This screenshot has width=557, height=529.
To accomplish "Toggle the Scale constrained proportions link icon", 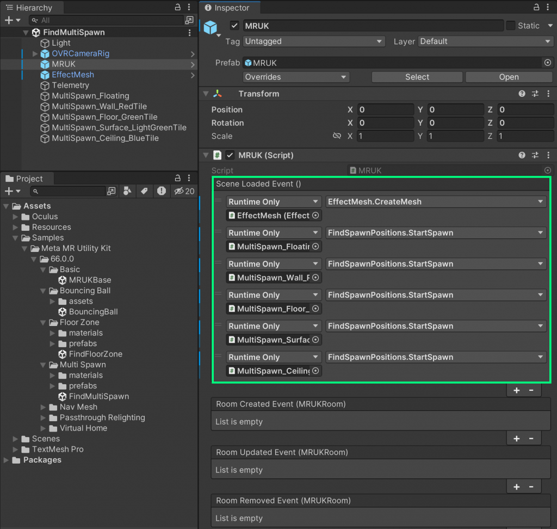I will click(337, 136).
